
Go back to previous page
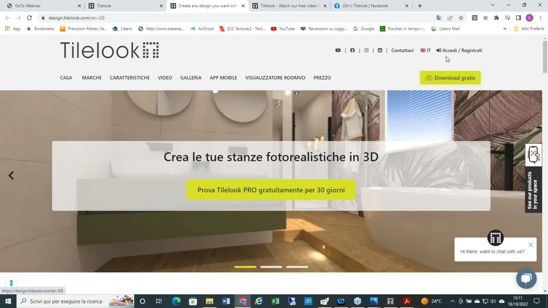7,18
